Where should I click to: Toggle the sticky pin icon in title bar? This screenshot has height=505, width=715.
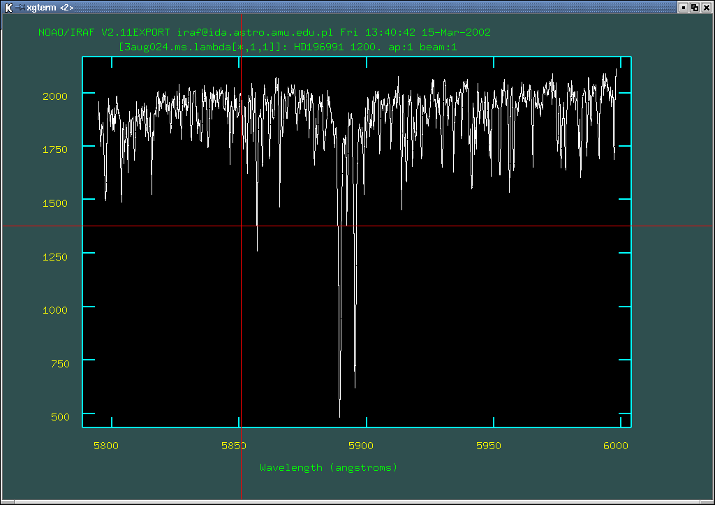click(20, 7)
